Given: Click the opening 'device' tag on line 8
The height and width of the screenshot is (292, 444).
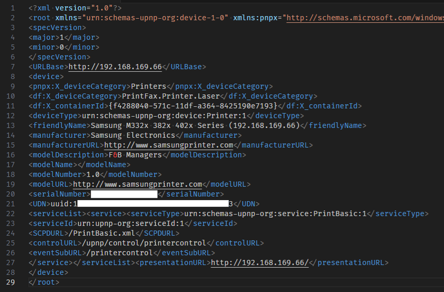Looking at the screenshot, I should click(46, 76).
